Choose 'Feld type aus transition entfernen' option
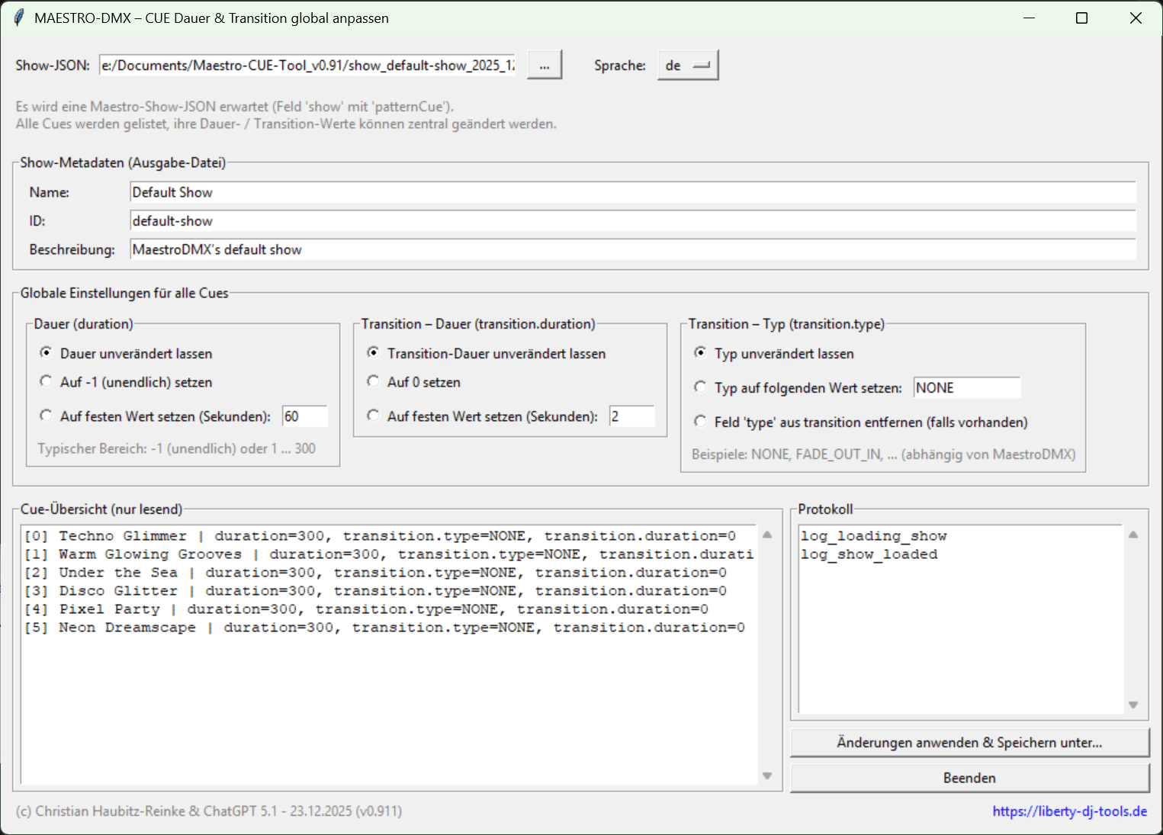The width and height of the screenshot is (1163, 835). 700,422
